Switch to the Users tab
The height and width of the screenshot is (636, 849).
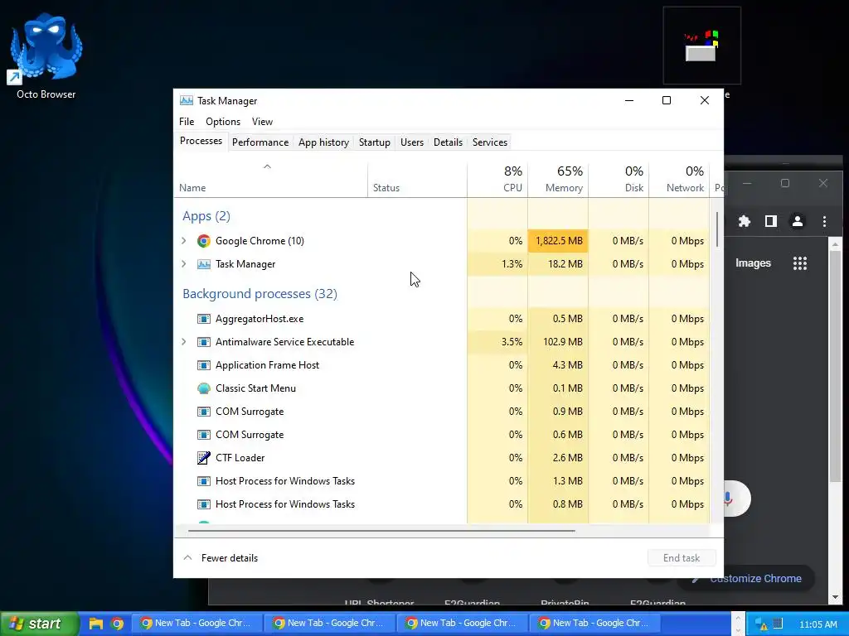pyautogui.click(x=411, y=142)
